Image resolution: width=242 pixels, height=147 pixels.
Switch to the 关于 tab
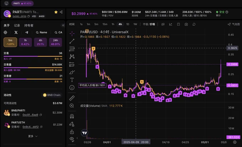(x=7, y=26)
